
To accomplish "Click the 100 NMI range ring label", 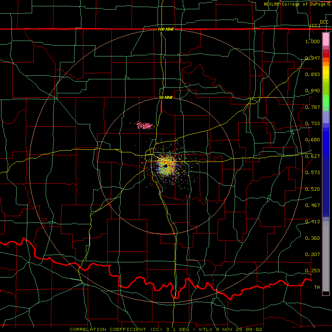I will 166,29.
